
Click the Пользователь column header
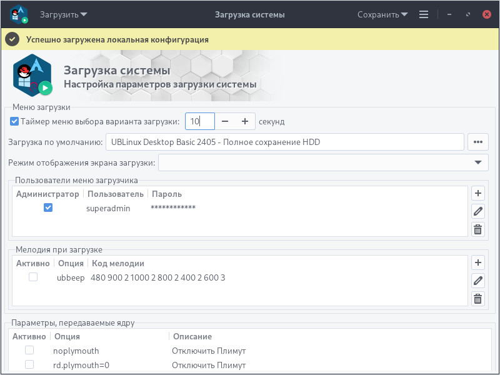point(116,194)
